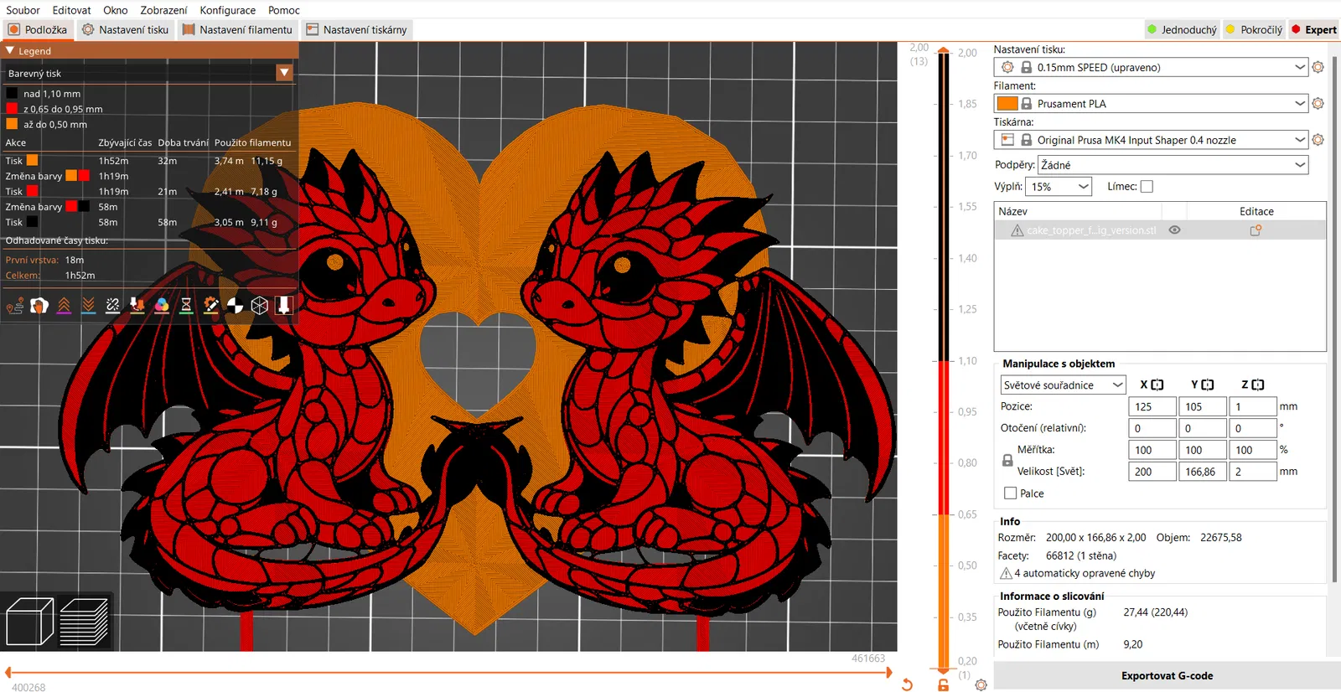
Task: Click right thumb of horizontal moves slider
Action: click(x=888, y=672)
